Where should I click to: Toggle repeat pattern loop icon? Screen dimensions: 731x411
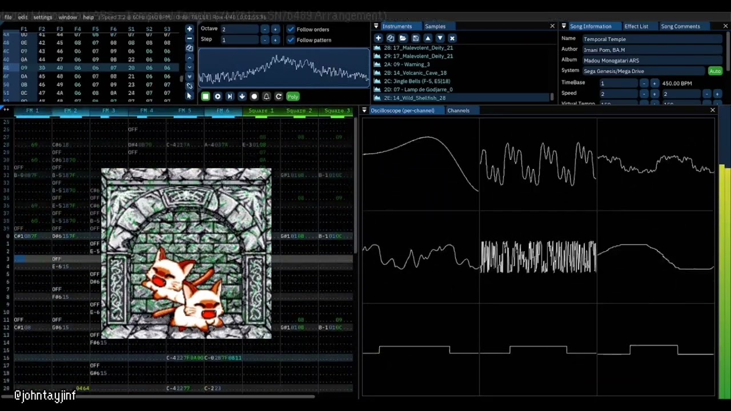(x=278, y=96)
